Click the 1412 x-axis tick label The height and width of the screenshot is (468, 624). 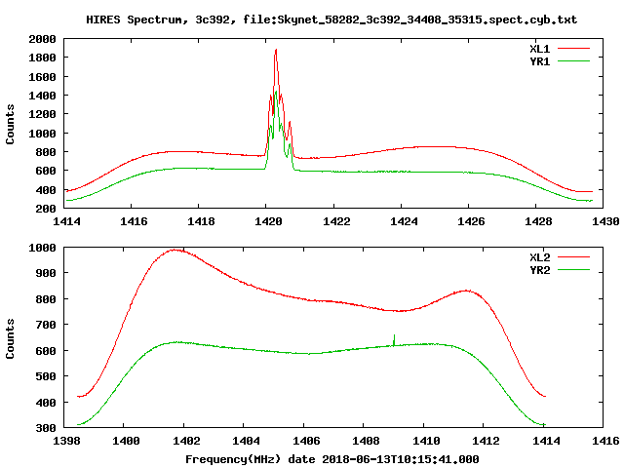pos(486,441)
